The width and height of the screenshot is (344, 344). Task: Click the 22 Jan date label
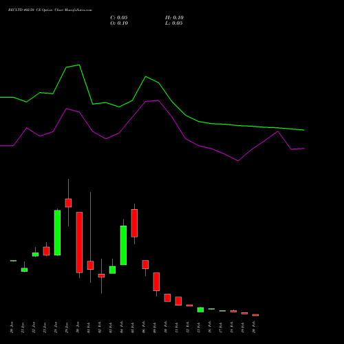tap(34, 327)
